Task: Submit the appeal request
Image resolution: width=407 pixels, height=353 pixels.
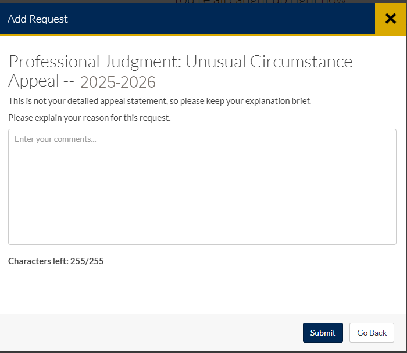Action: pyautogui.click(x=323, y=333)
